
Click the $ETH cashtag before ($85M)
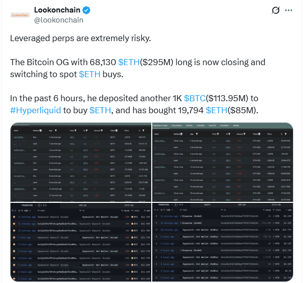(216, 110)
